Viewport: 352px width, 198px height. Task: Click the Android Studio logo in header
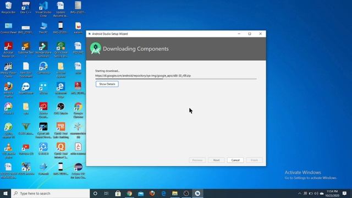[x=96, y=48]
